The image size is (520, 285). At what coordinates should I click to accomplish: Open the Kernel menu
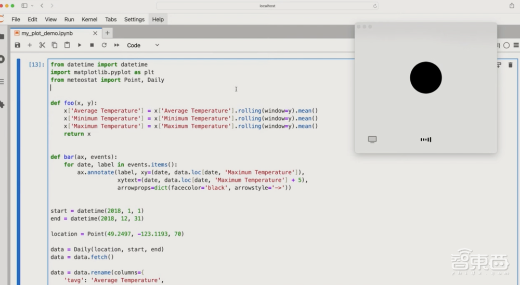(x=89, y=19)
